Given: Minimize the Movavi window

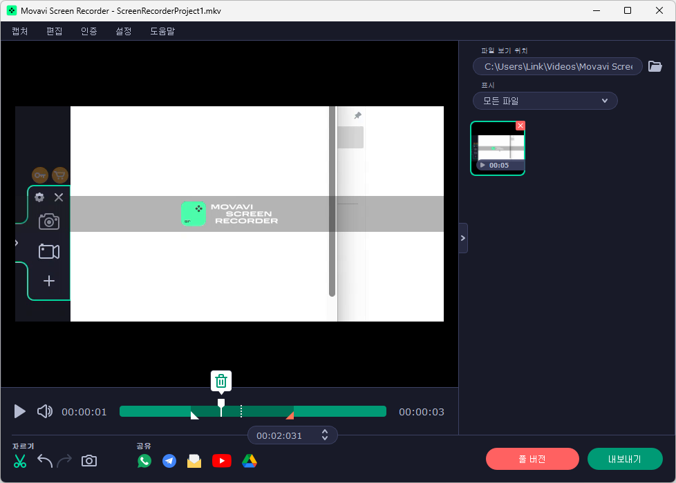Looking at the screenshot, I should click(x=597, y=10).
